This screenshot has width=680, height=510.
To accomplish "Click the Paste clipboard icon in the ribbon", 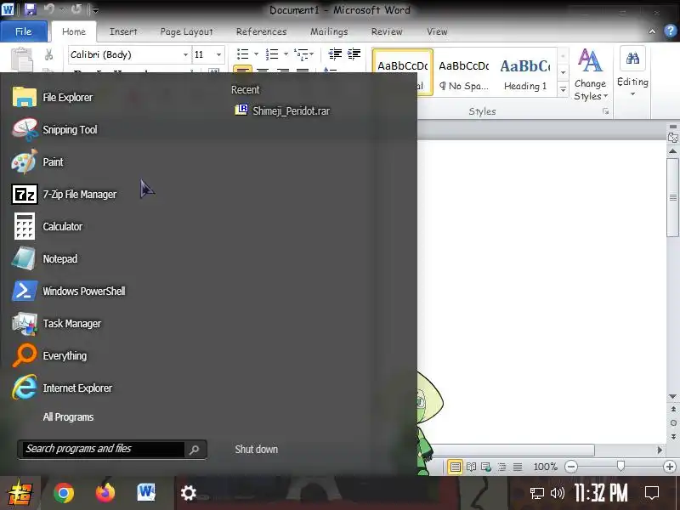I will point(22,59).
